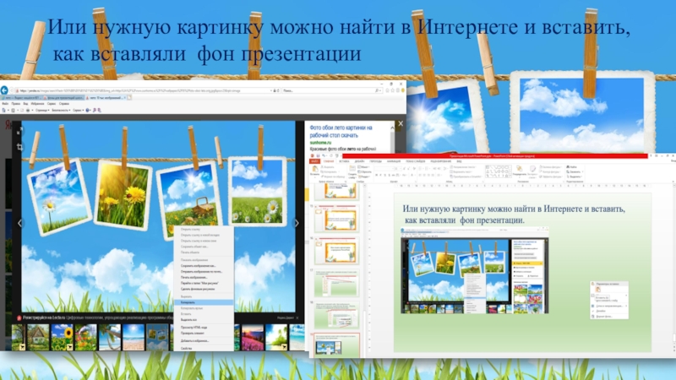The width and height of the screenshot is (676, 380).
Task: Select the palm tree beach thumbnail in strip
Action: pyautogui.click(x=110, y=336)
